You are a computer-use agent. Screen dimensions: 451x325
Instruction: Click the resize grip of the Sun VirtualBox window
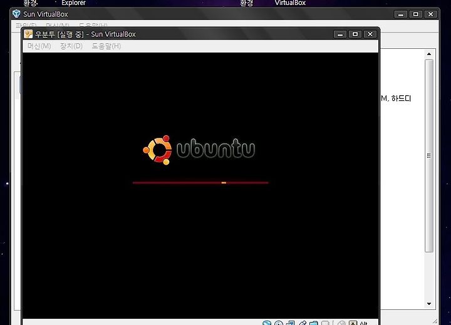coord(435,321)
